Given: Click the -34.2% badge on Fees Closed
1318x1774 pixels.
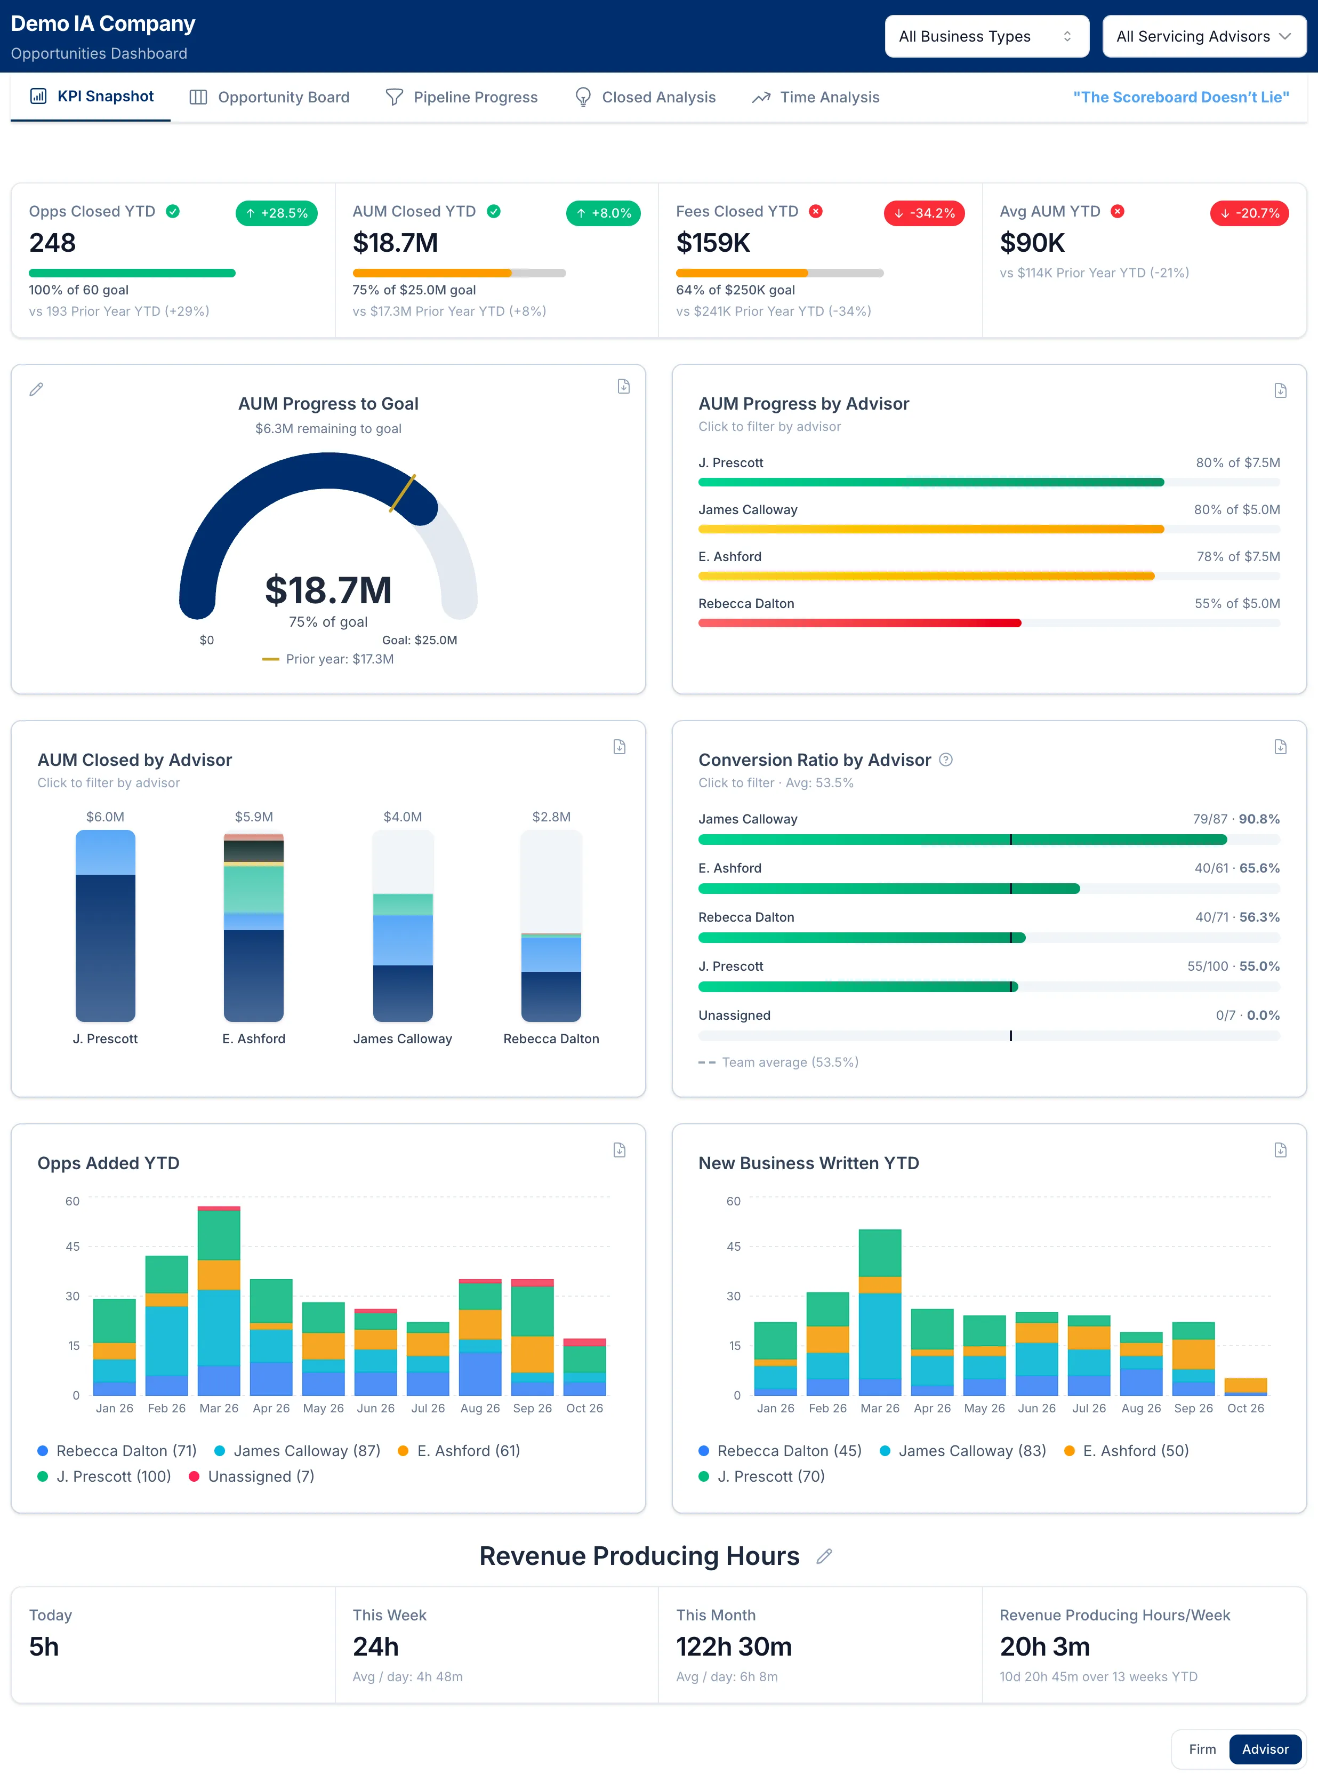Looking at the screenshot, I should (924, 213).
